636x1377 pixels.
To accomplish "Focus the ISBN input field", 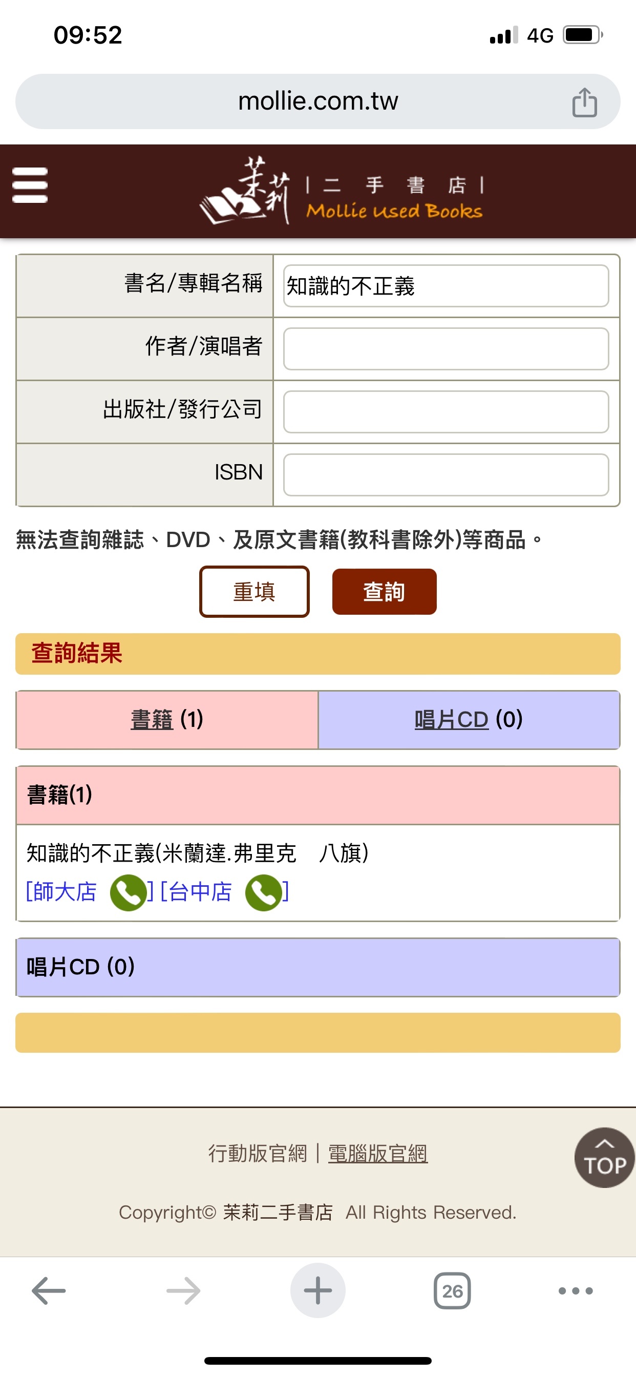I will coord(446,475).
